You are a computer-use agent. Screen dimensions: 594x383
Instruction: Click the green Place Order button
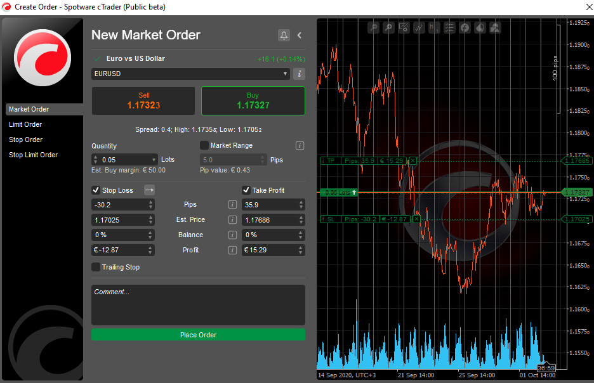point(198,335)
